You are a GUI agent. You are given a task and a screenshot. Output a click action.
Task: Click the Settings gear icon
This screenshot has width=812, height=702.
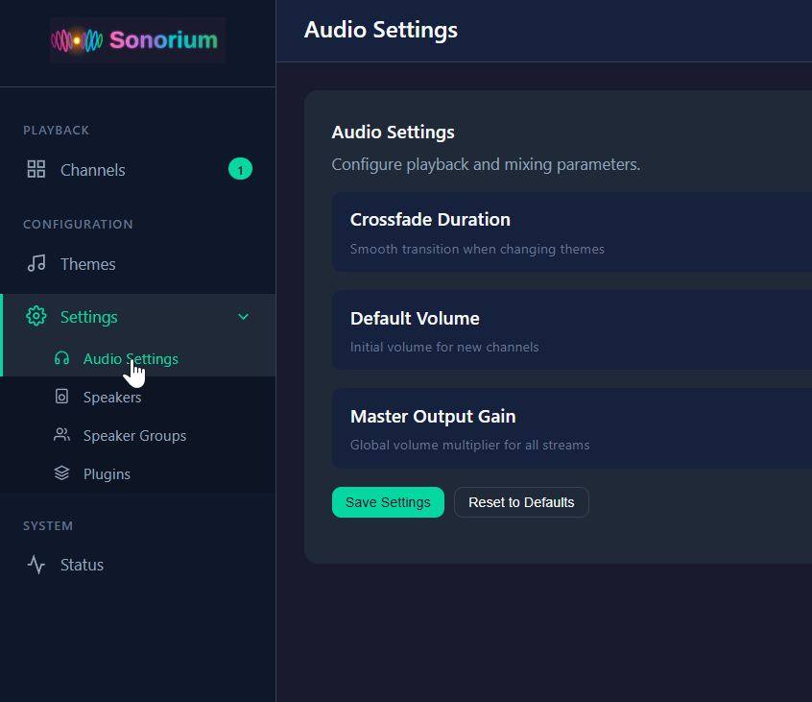coord(36,316)
